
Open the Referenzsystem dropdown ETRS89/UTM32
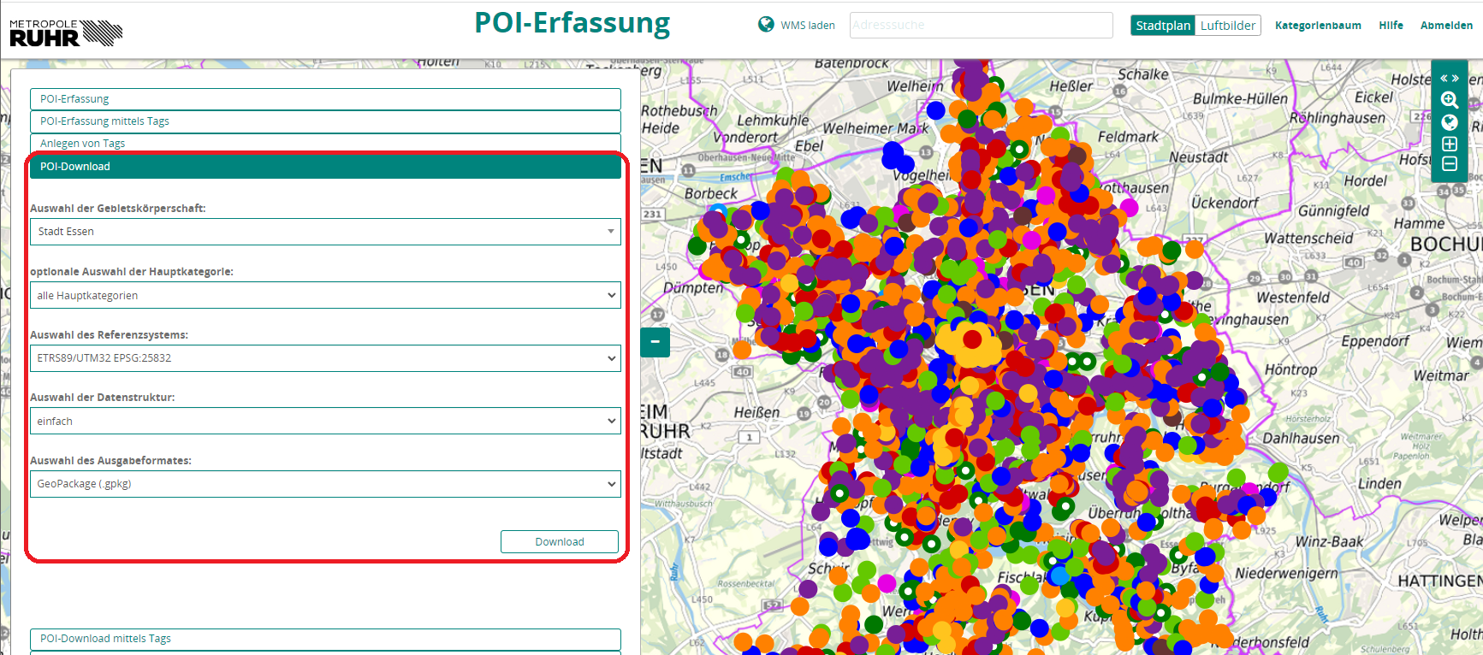(x=325, y=358)
